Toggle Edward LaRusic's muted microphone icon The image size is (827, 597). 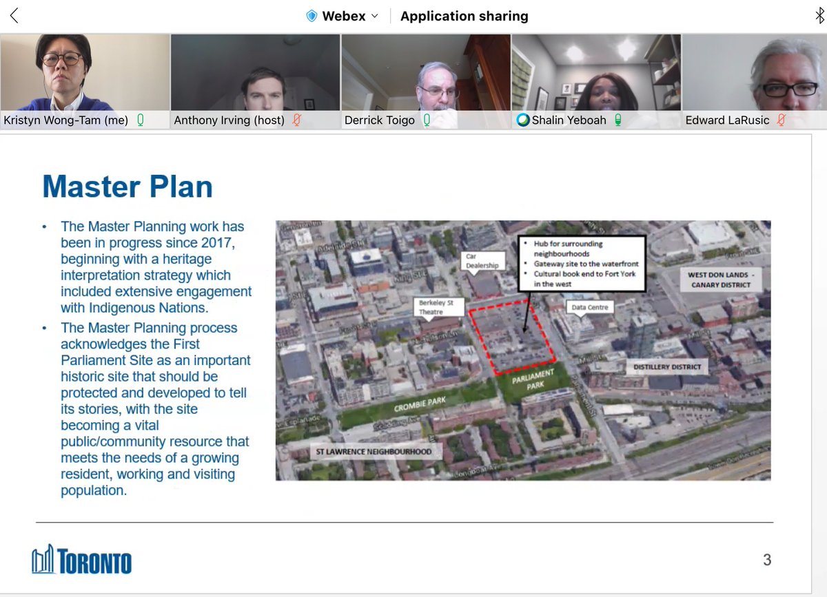[x=782, y=120]
